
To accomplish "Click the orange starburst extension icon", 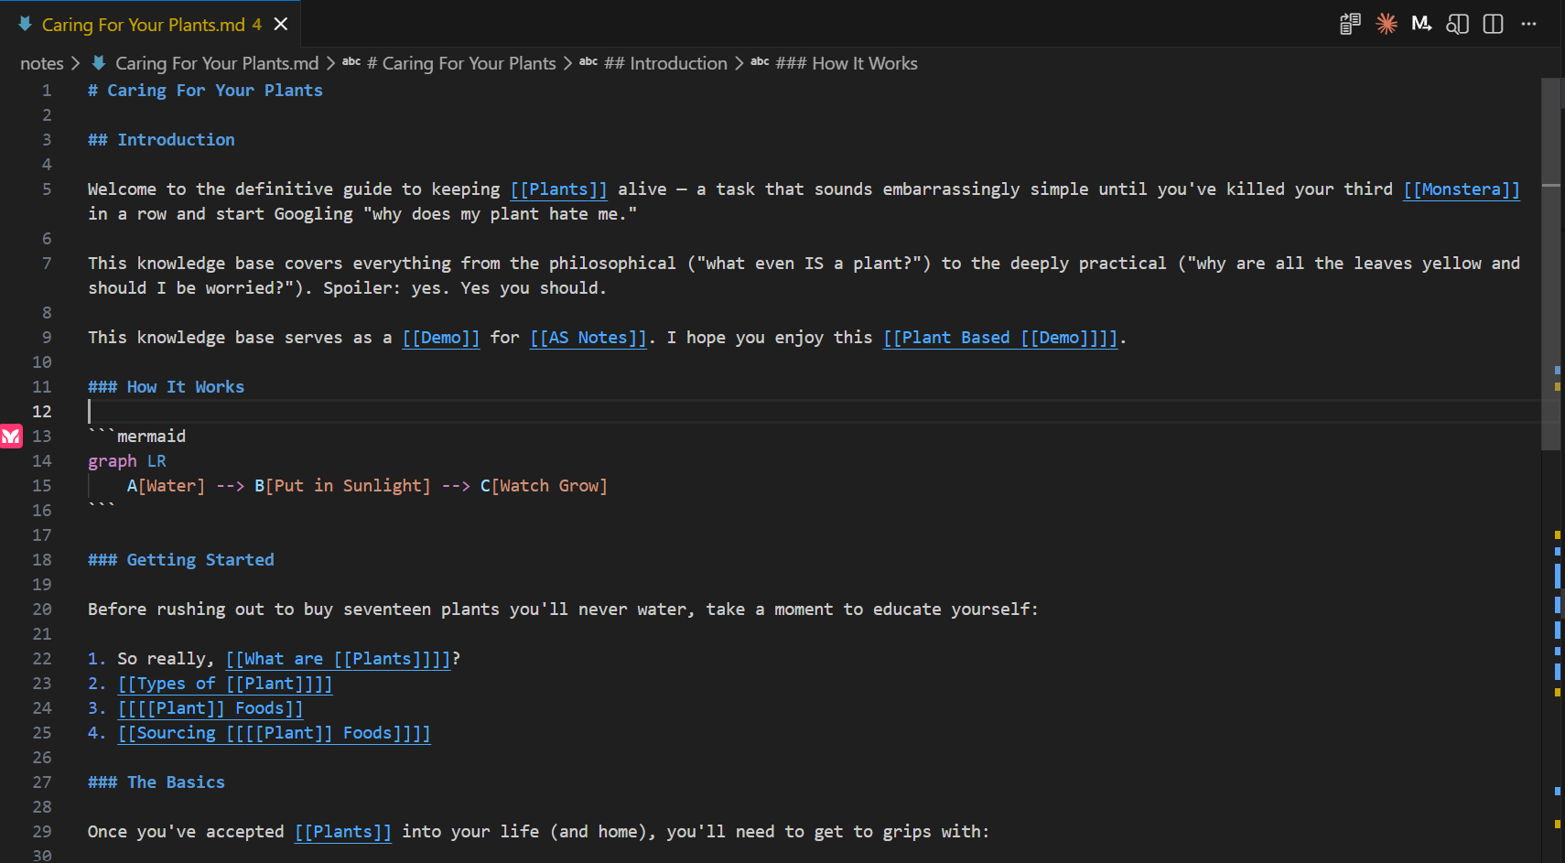I will pyautogui.click(x=1387, y=24).
